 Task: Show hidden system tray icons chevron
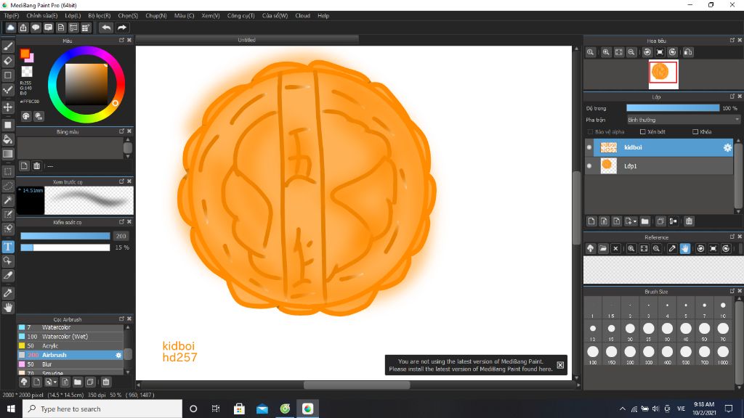623,409
